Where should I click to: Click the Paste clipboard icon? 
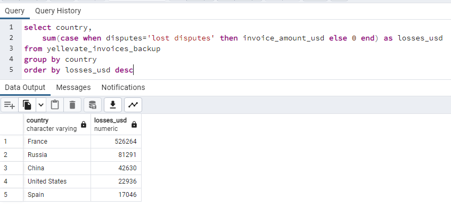[x=55, y=105]
